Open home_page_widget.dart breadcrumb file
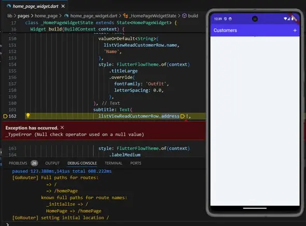This screenshot has width=306, height=226. coord(94,16)
